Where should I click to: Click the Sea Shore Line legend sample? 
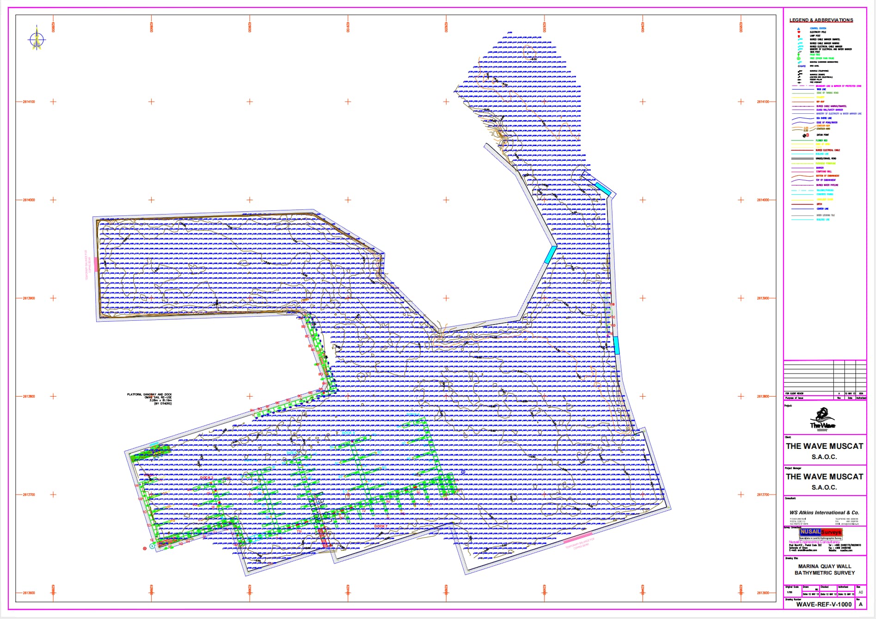tap(803, 118)
